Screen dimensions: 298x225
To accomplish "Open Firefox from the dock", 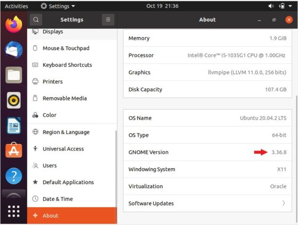I will pos(14,24).
